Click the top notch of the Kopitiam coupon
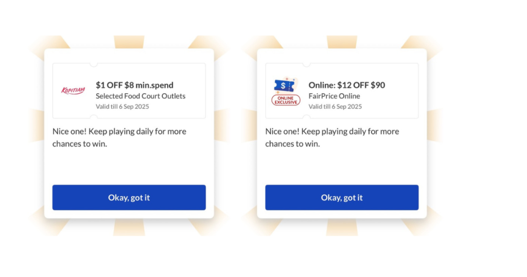This screenshot has width=527, height=277. 93,64
